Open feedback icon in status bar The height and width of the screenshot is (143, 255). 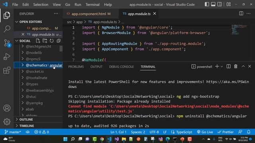(240, 132)
